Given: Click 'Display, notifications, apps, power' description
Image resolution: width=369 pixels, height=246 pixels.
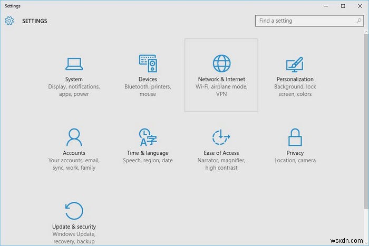Looking at the screenshot, I should pos(74,90).
